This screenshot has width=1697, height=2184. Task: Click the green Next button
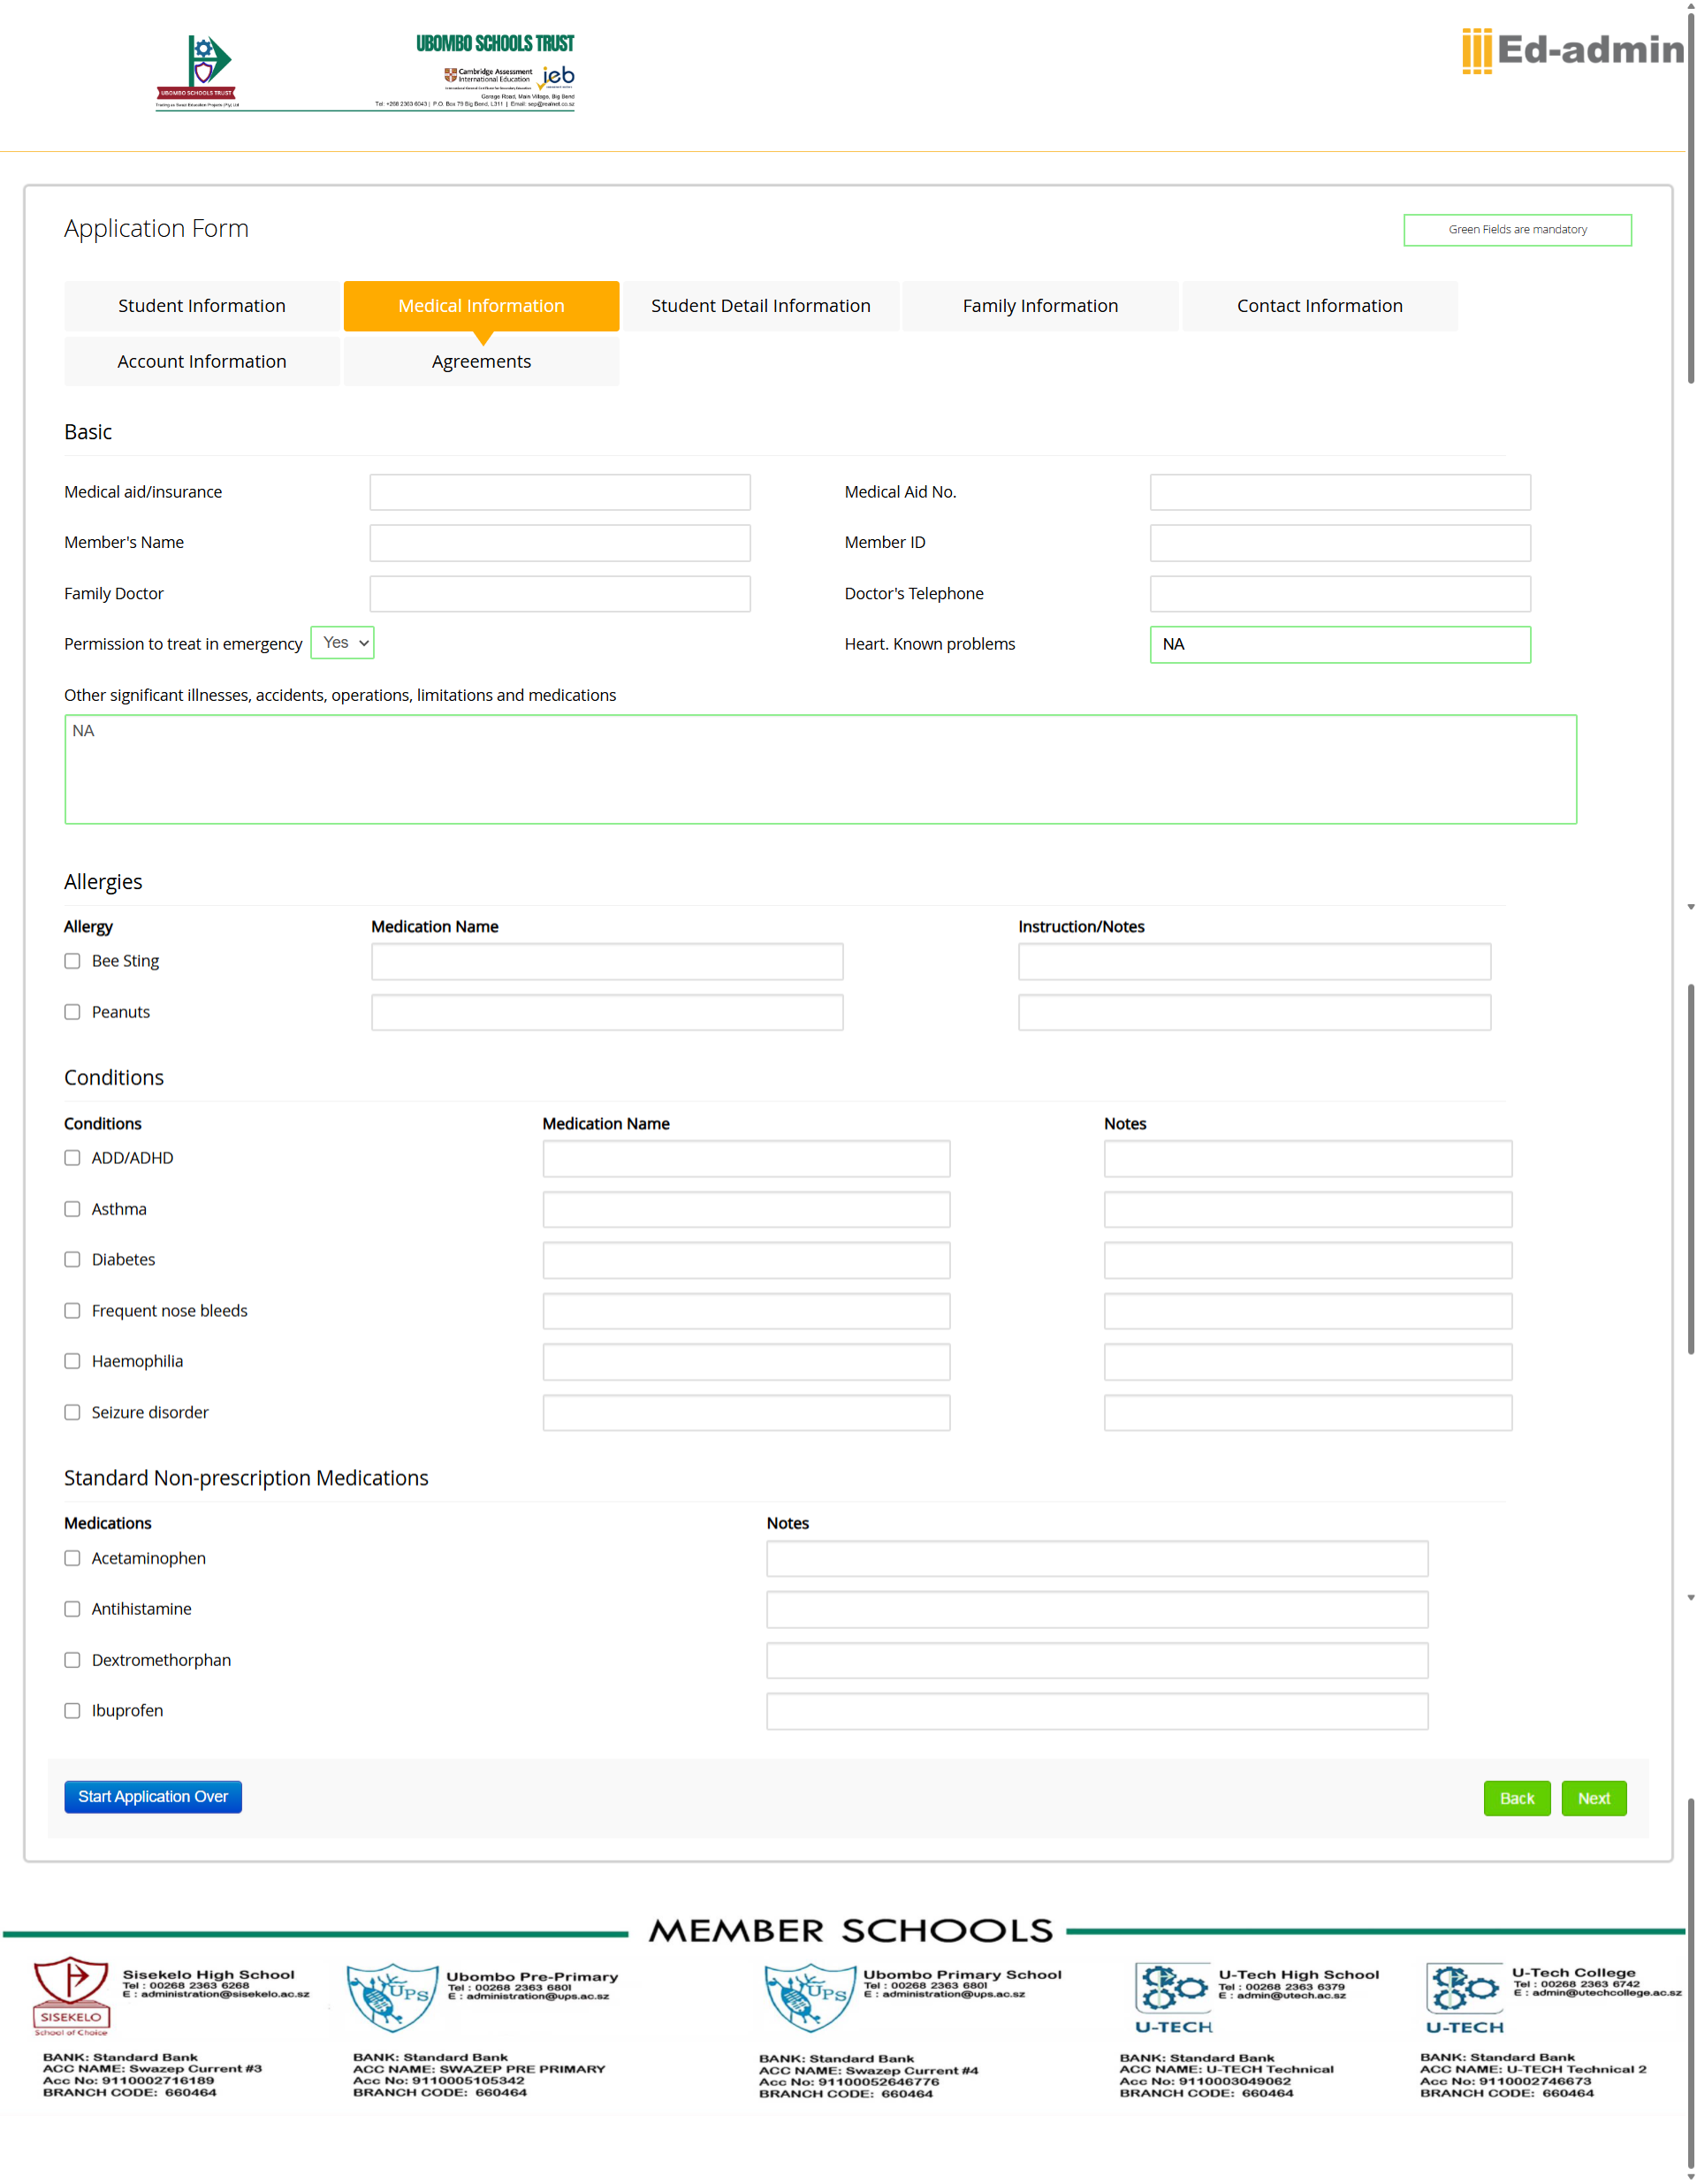click(x=1593, y=1798)
